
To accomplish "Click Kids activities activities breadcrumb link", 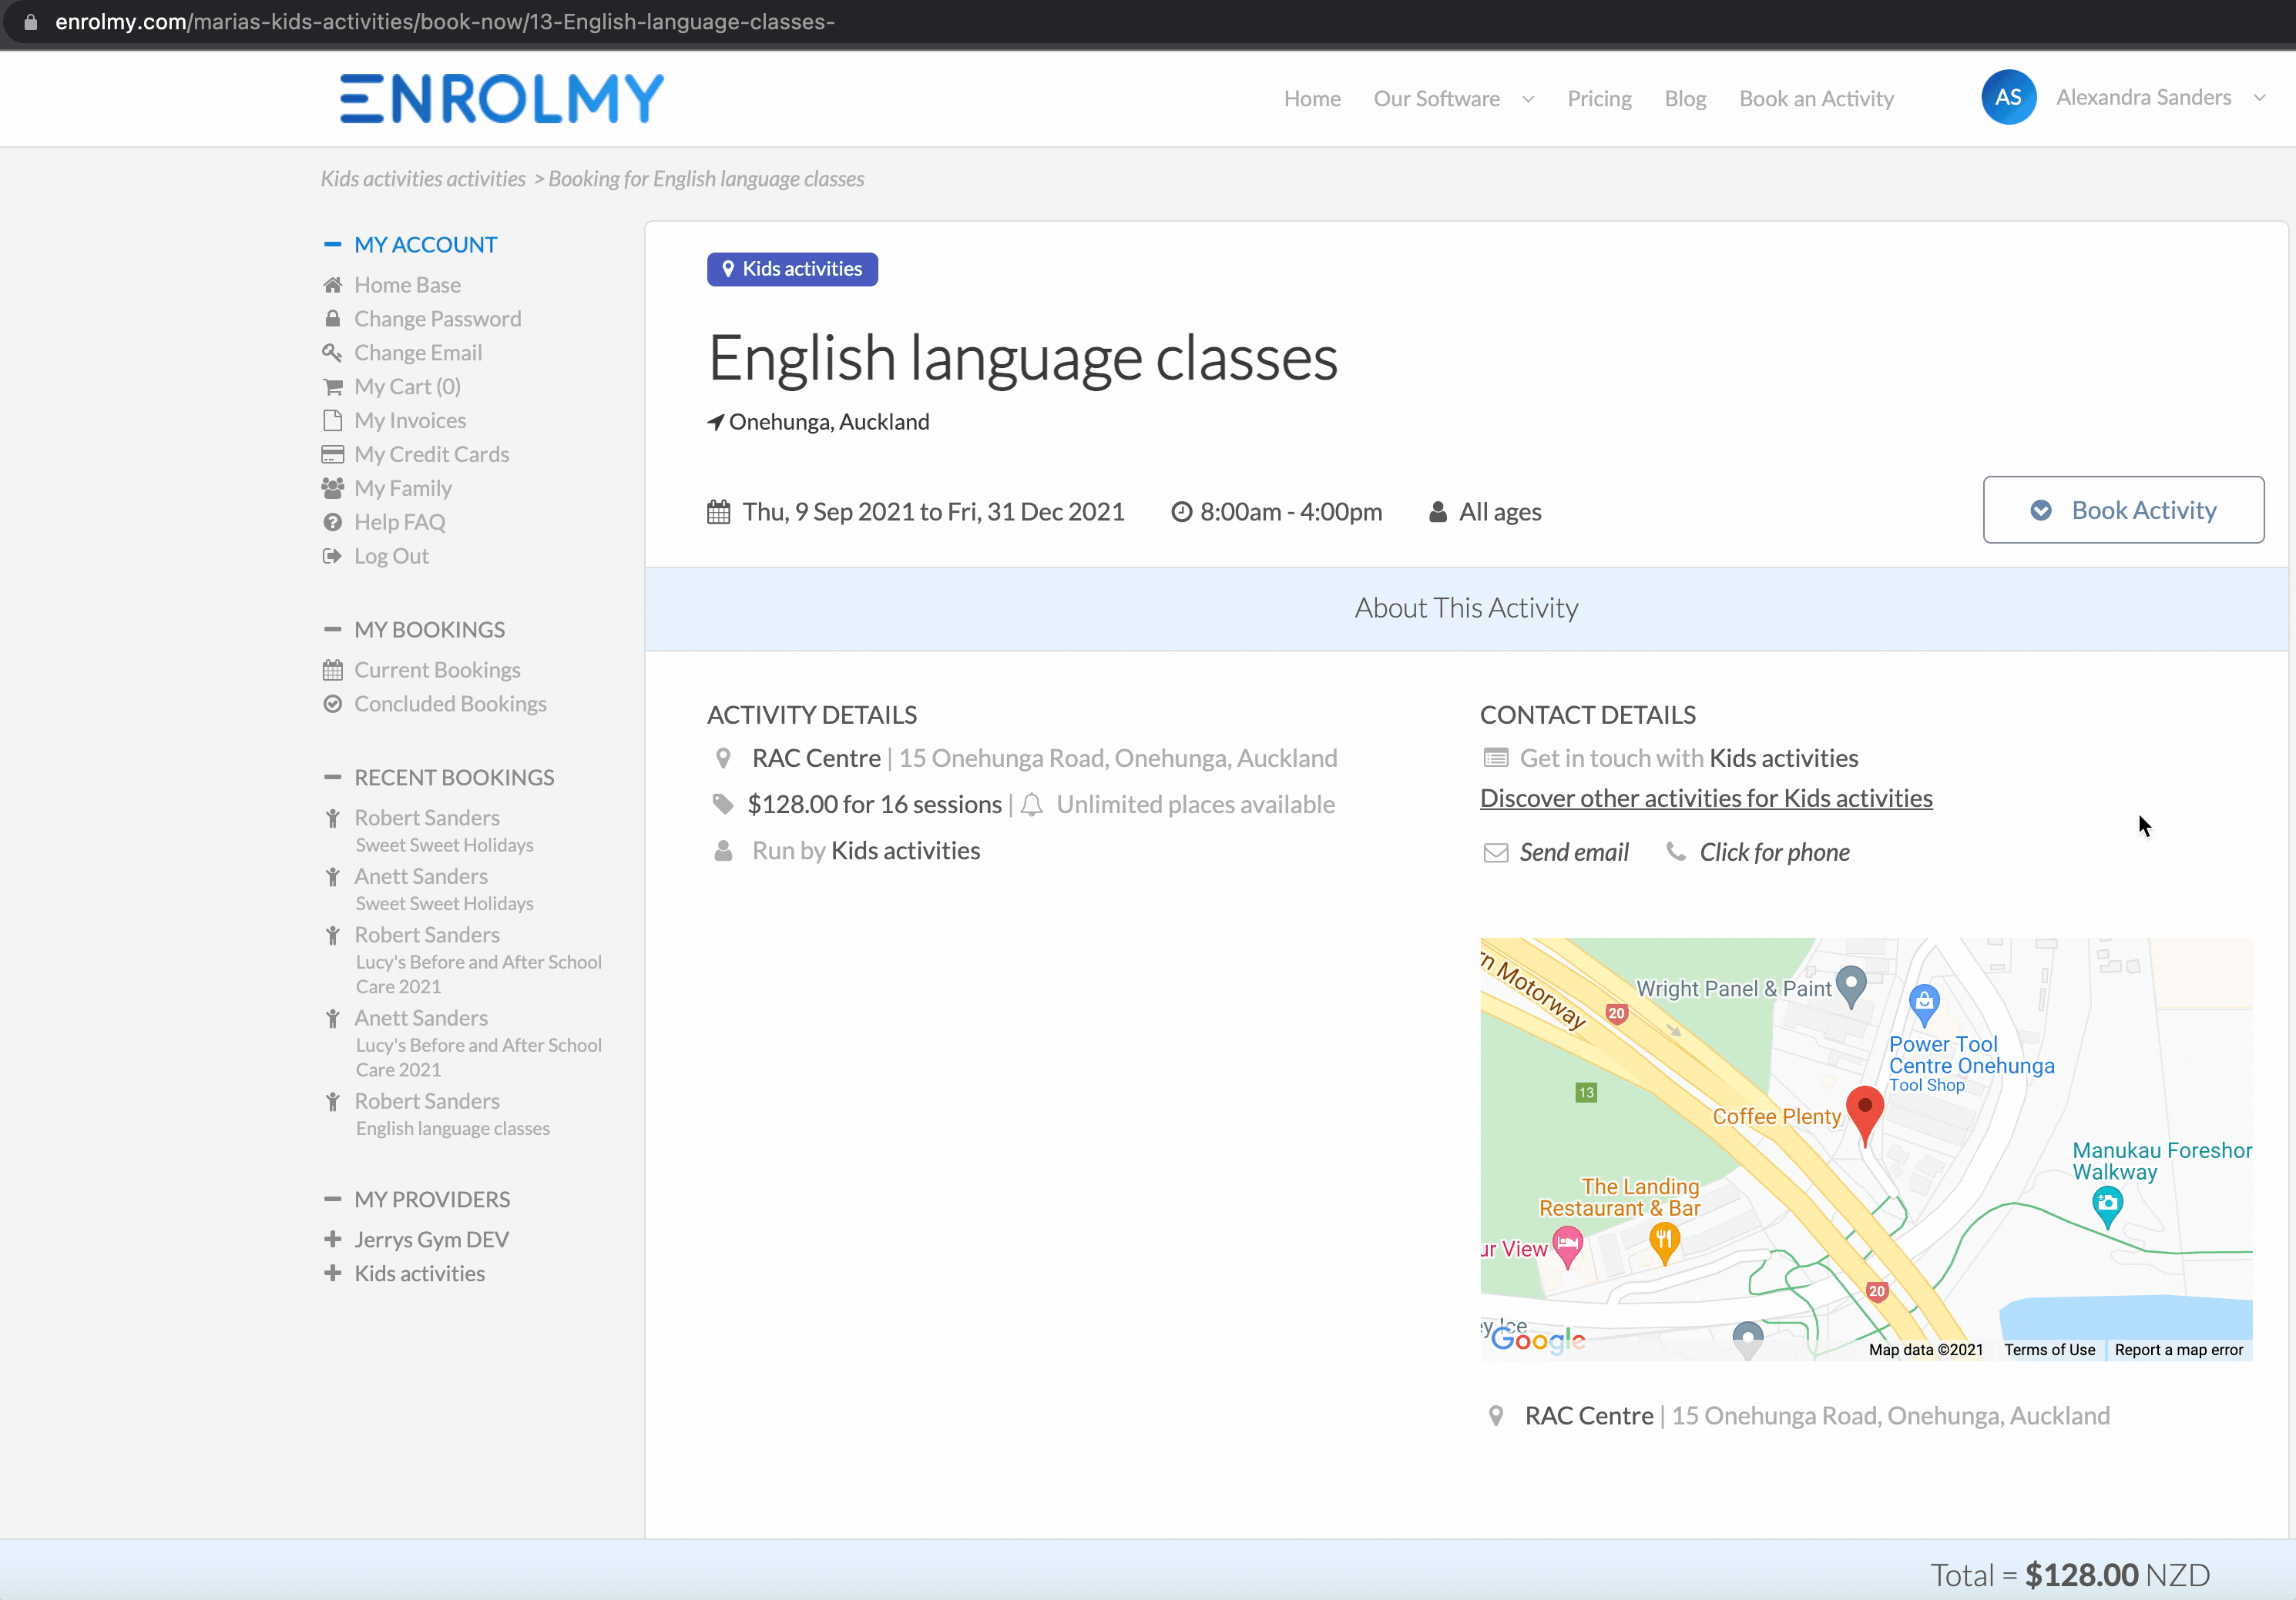I will (x=423, y=179).
